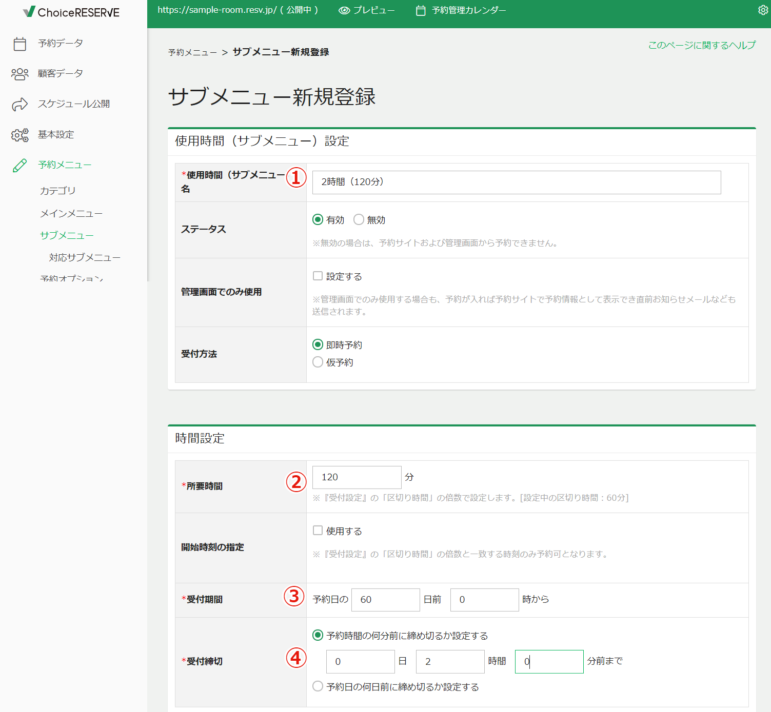
Task: Click the 管理画面でのみ使用 row label
Action: point(221,292)
